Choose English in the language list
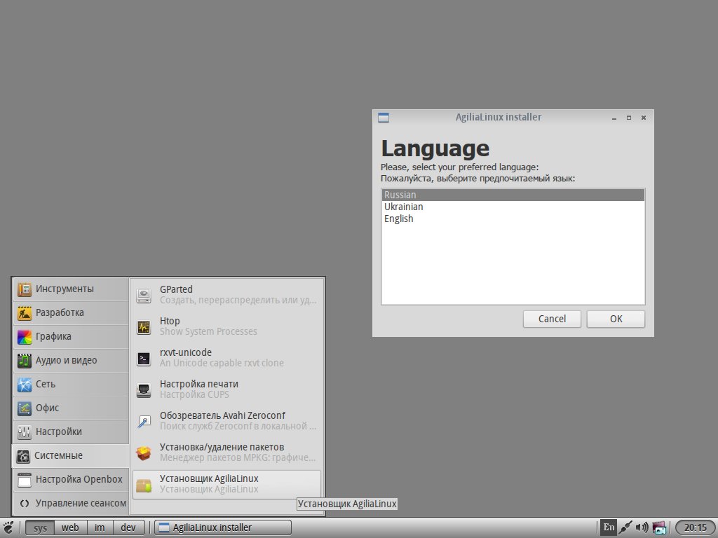The image size is (718, 538). (513, 219)
